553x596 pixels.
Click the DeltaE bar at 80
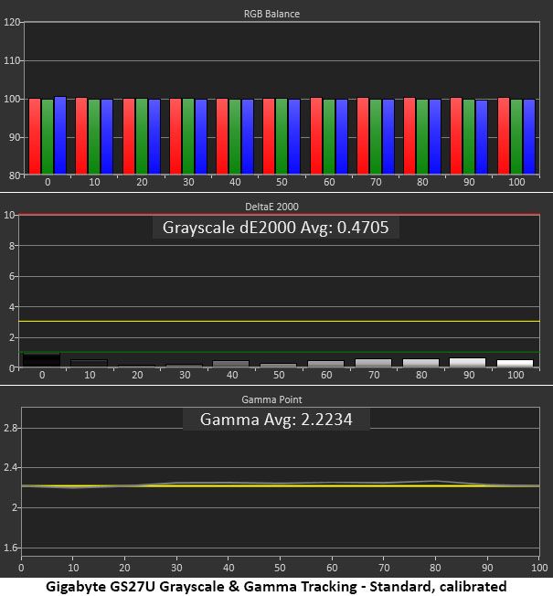(420, 363)
